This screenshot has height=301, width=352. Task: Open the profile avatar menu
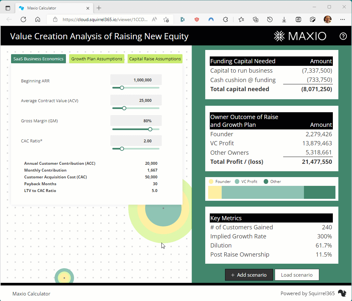click(328, 19)
